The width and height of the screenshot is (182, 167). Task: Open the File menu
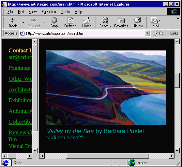10,12
